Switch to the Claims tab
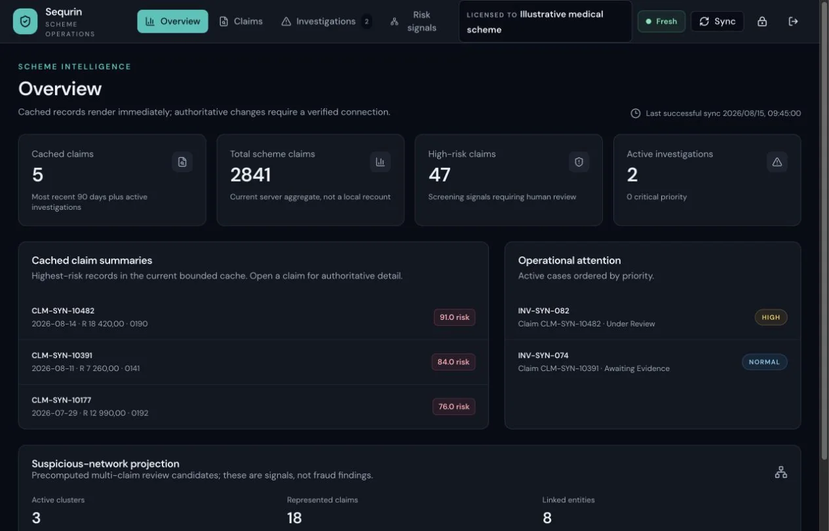 [x=241, y=22]
